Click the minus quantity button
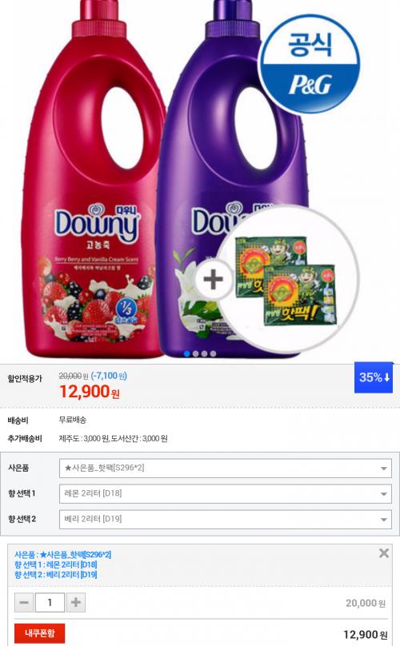 click(24, 602)
